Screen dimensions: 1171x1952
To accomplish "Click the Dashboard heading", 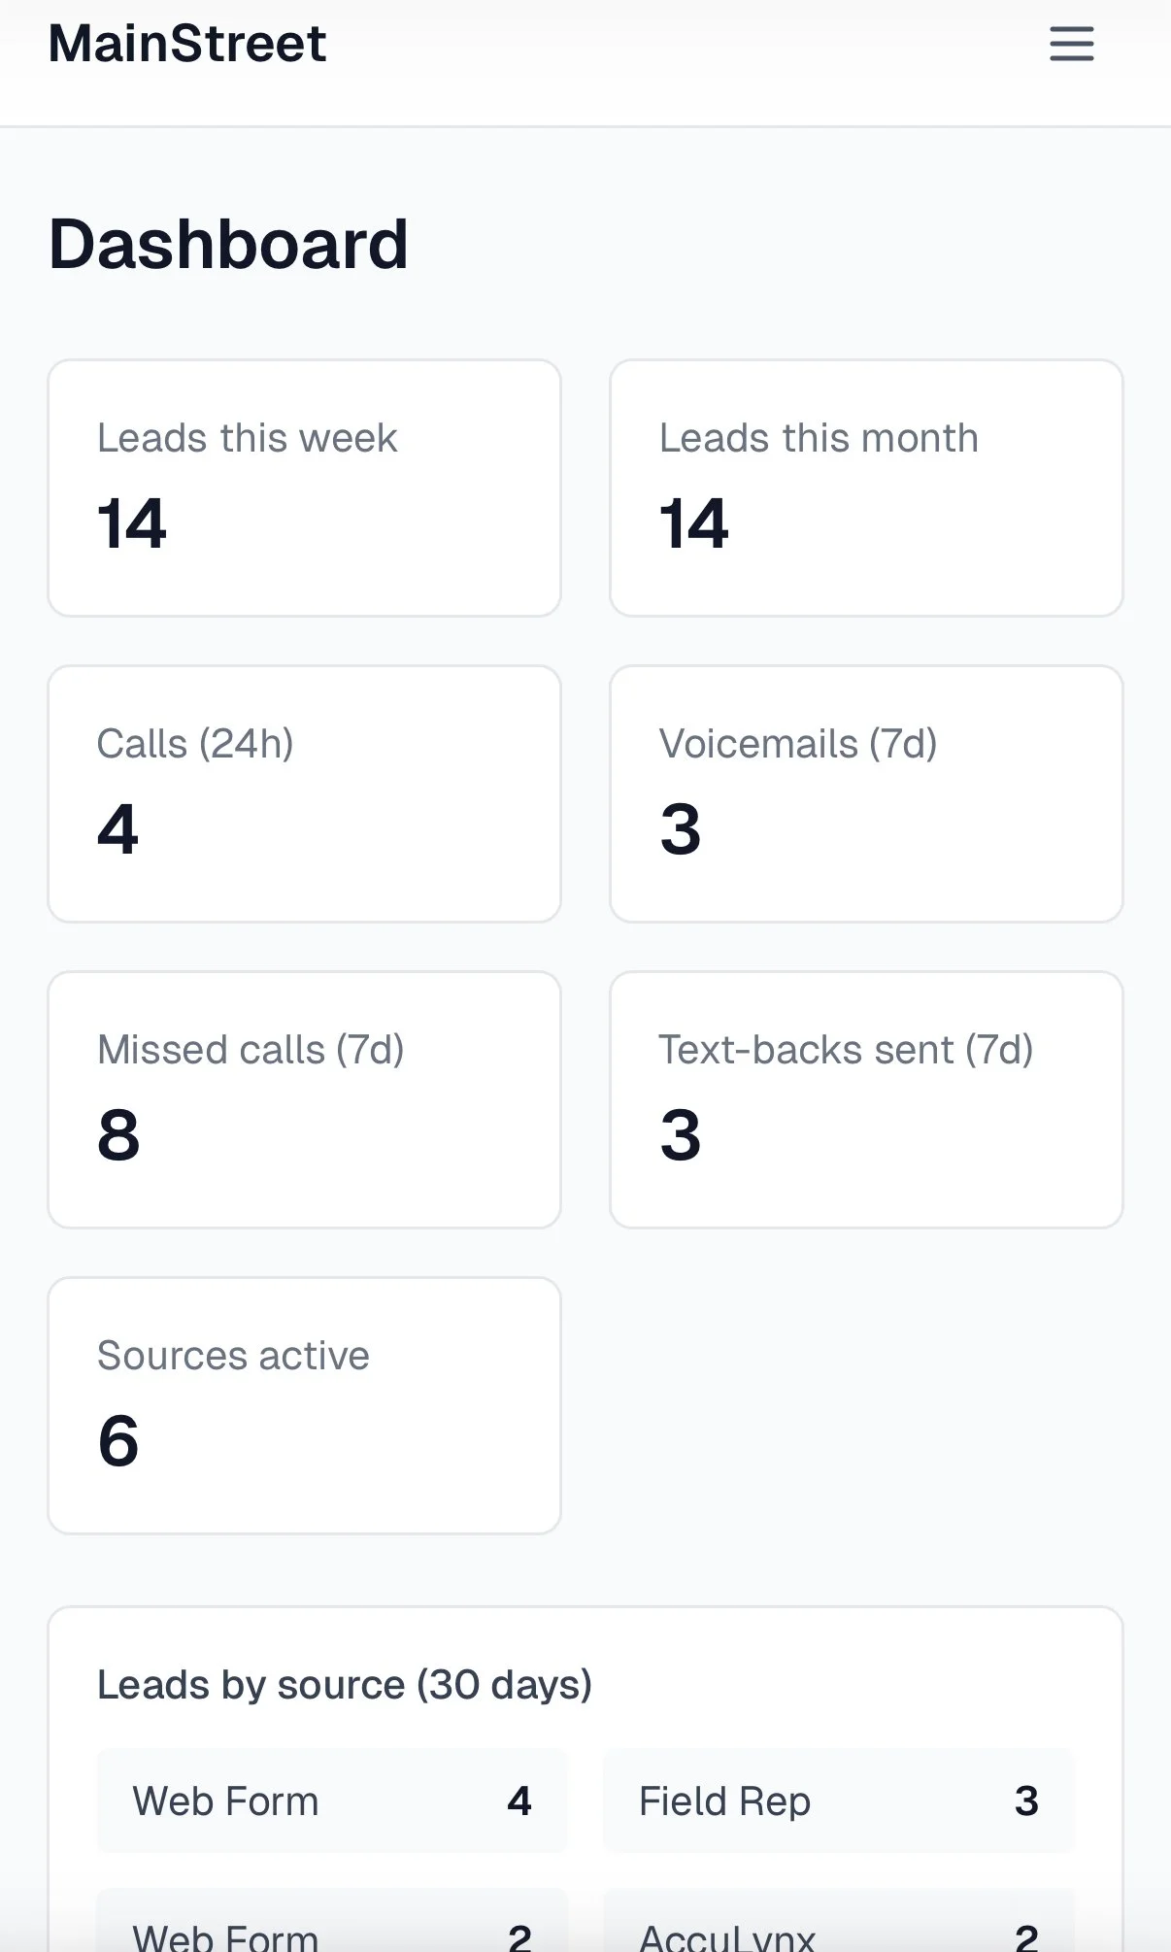I will coord(229,243).
